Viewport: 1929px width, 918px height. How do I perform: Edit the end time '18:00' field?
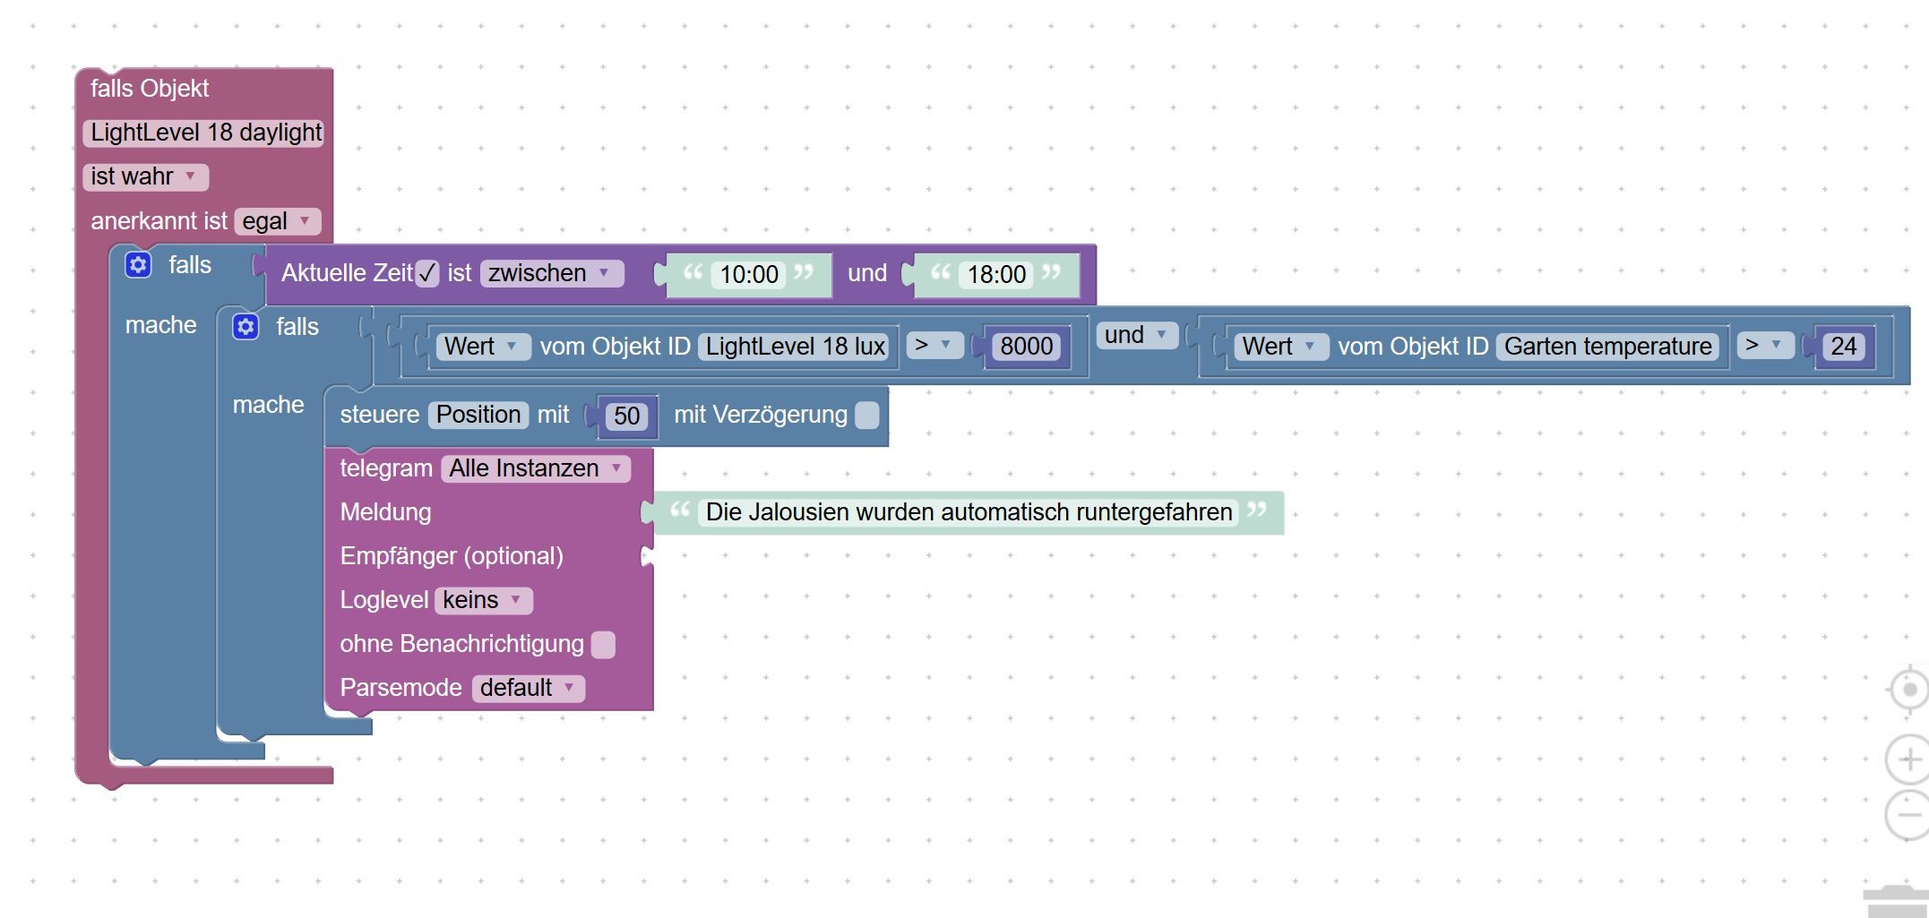(996, 274)
